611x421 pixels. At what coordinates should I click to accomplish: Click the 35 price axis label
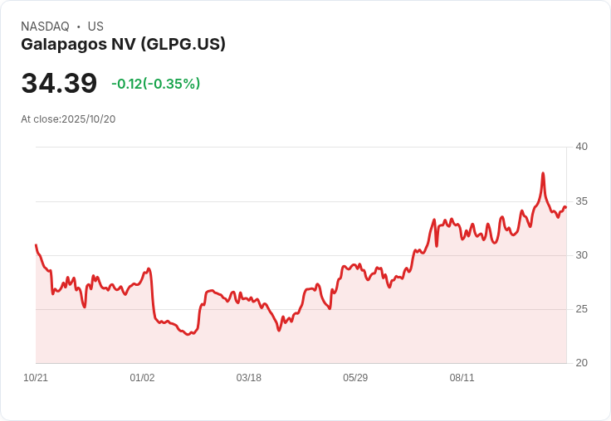pos(581,201)
